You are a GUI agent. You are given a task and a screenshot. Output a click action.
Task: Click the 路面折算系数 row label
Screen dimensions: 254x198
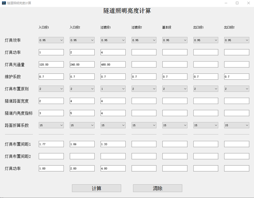[17, 125]
